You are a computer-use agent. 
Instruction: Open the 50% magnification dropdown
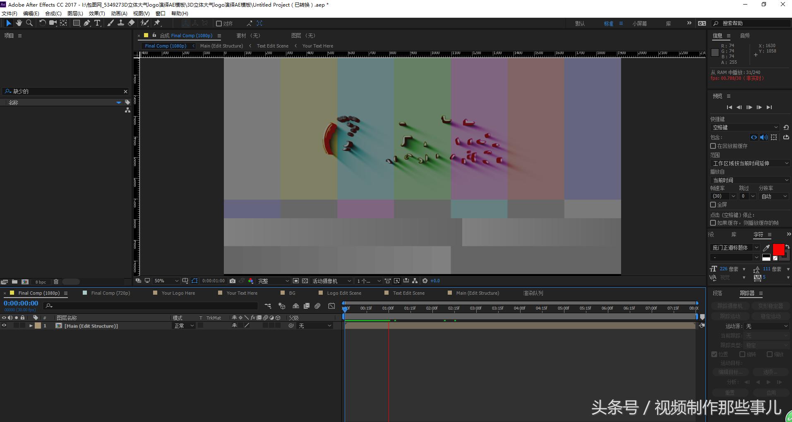click(166, 281)
